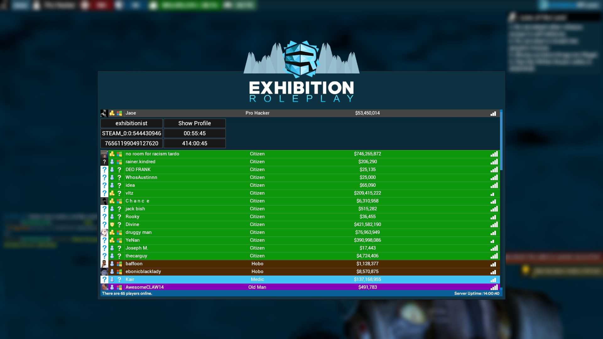Viewport: 603px width, 339px height.
Task: Click the Server Uptime 14:00:40 text
Action: tap(477, 293)
